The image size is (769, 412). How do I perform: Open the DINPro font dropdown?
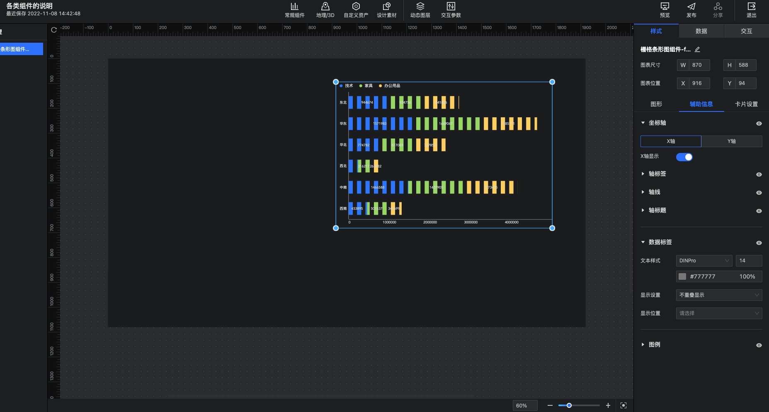point(704,261)
